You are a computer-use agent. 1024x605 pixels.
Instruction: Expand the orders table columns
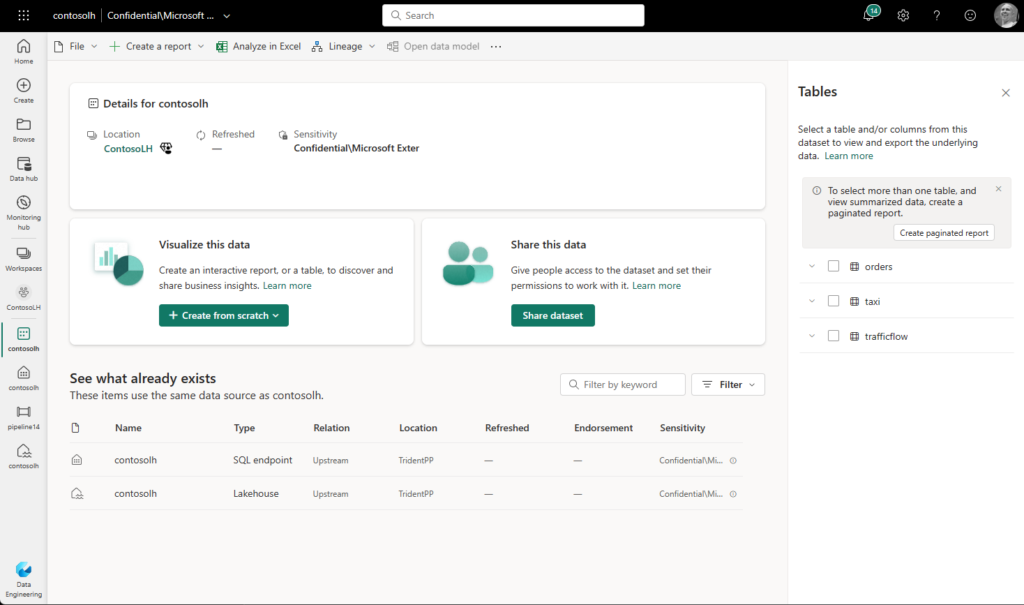click(812, 266)
